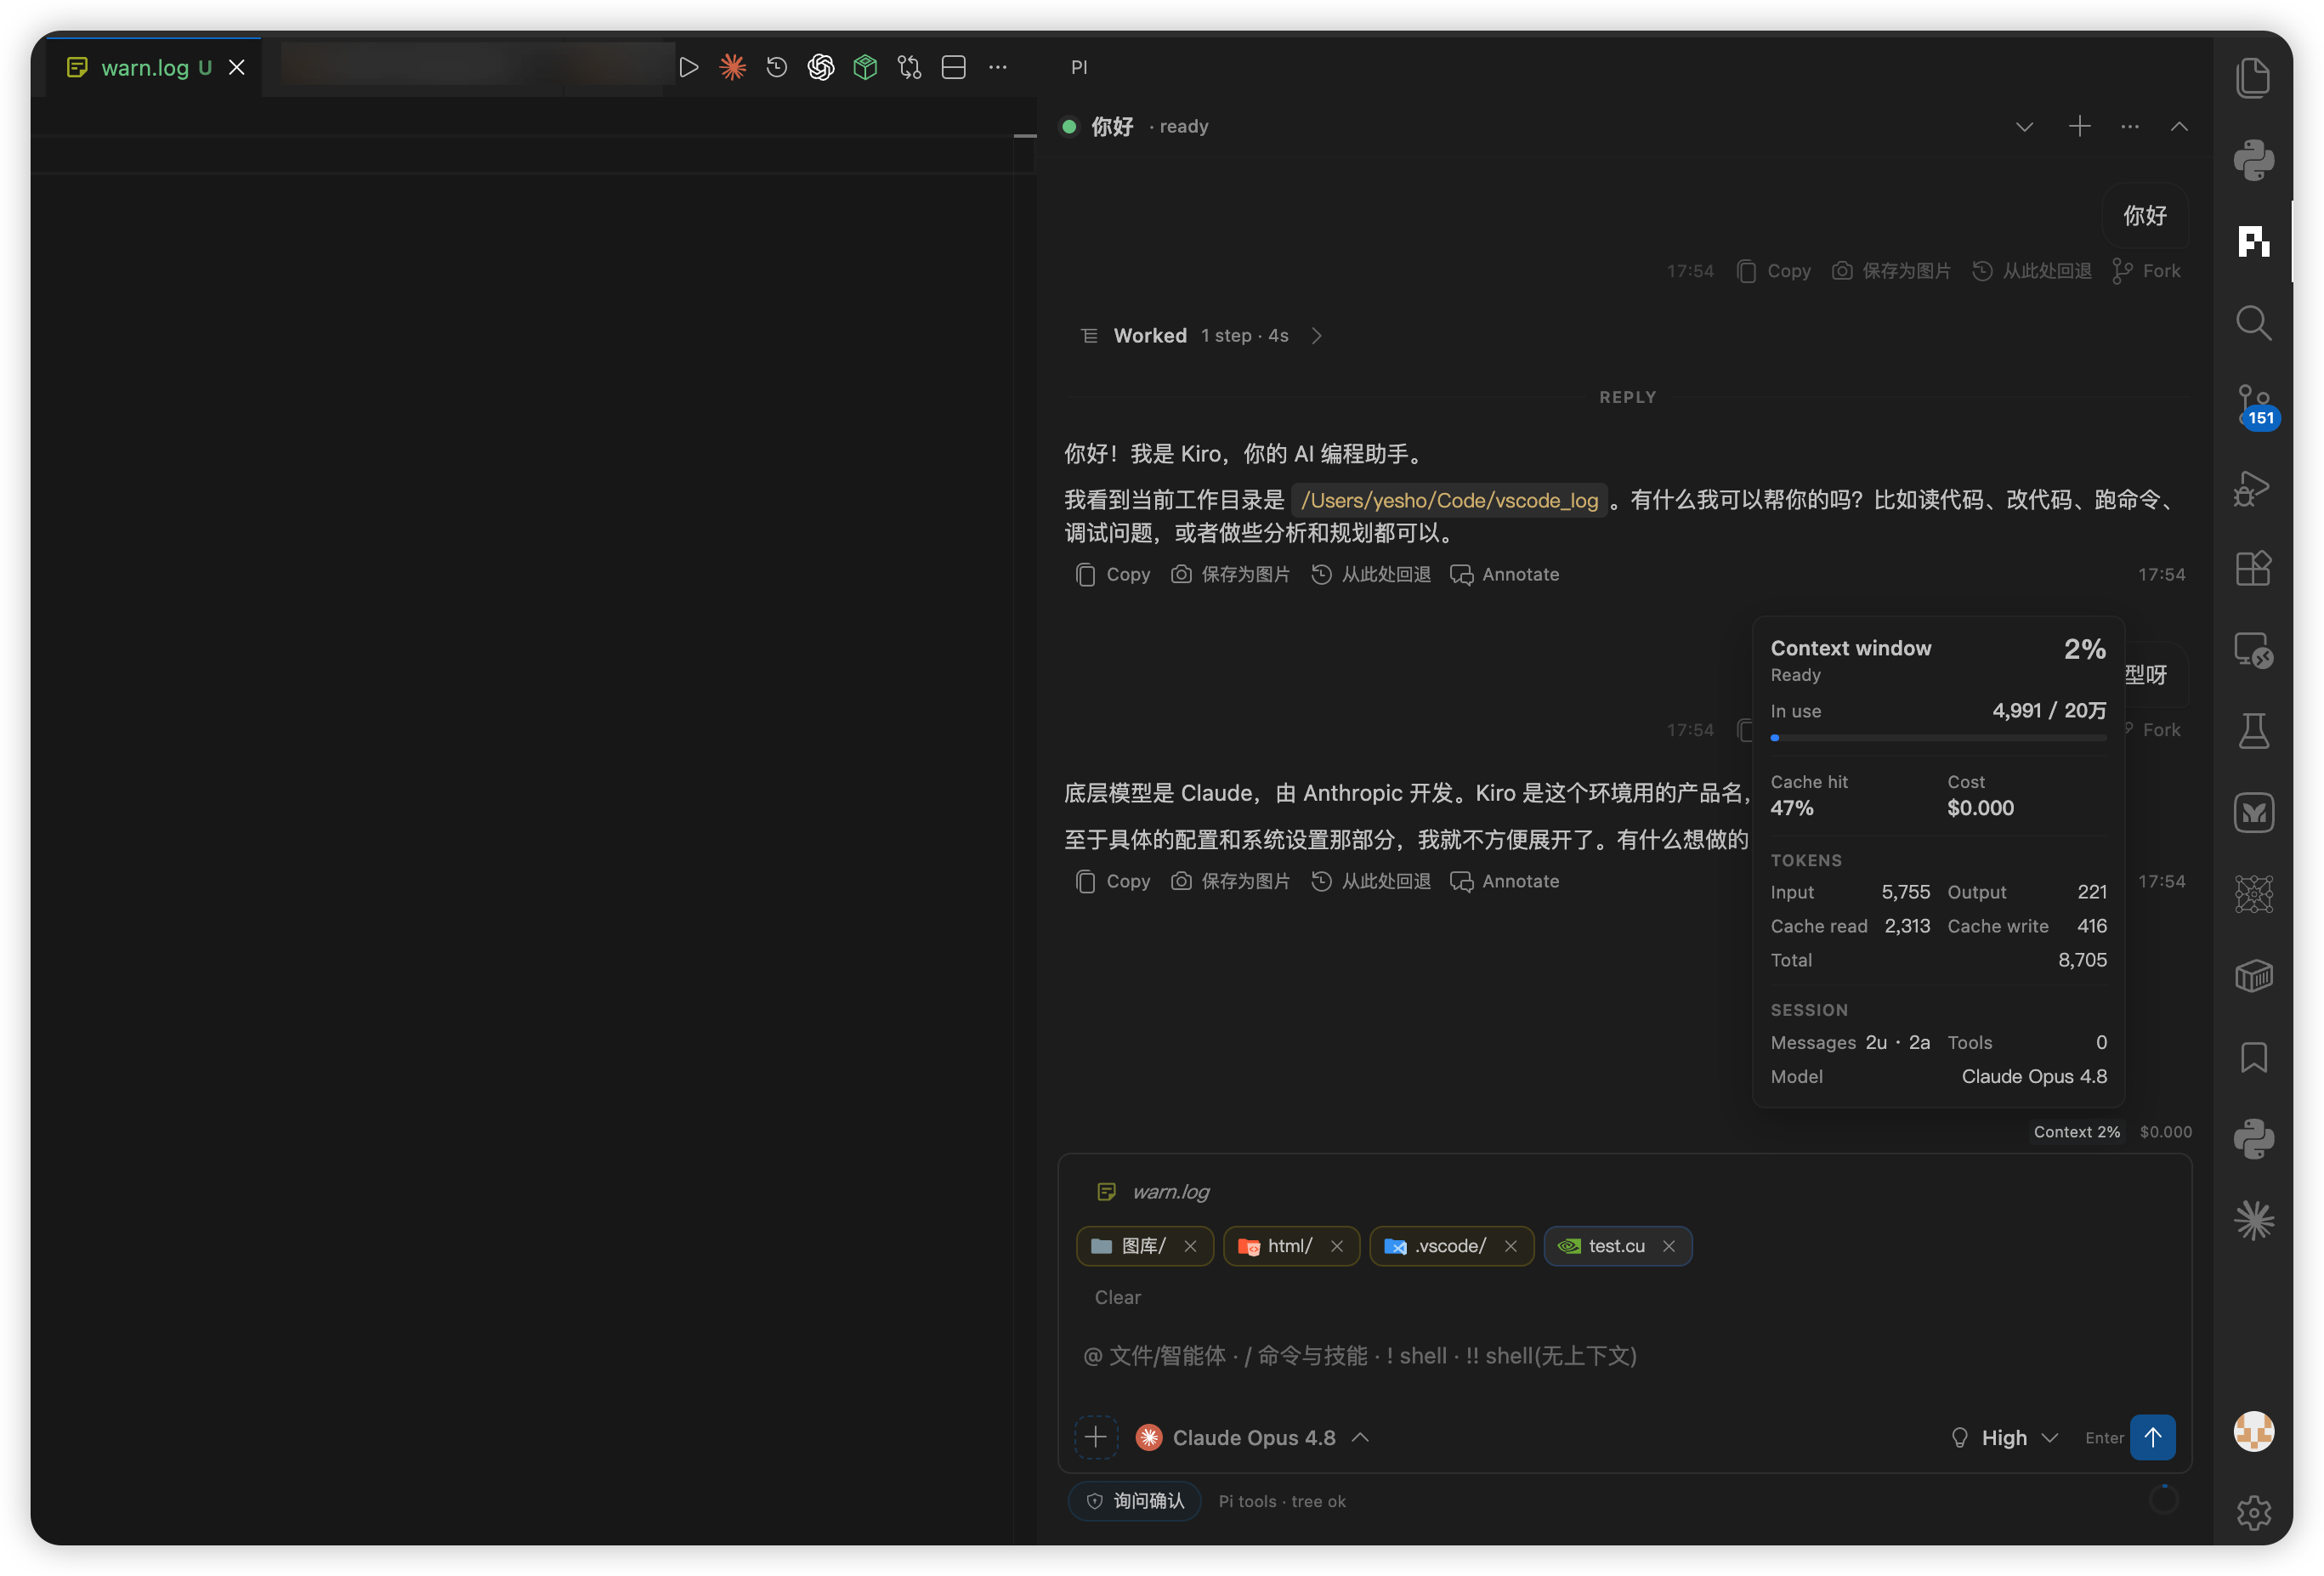Open the Testing flask icon

(x=2253, y=731)
